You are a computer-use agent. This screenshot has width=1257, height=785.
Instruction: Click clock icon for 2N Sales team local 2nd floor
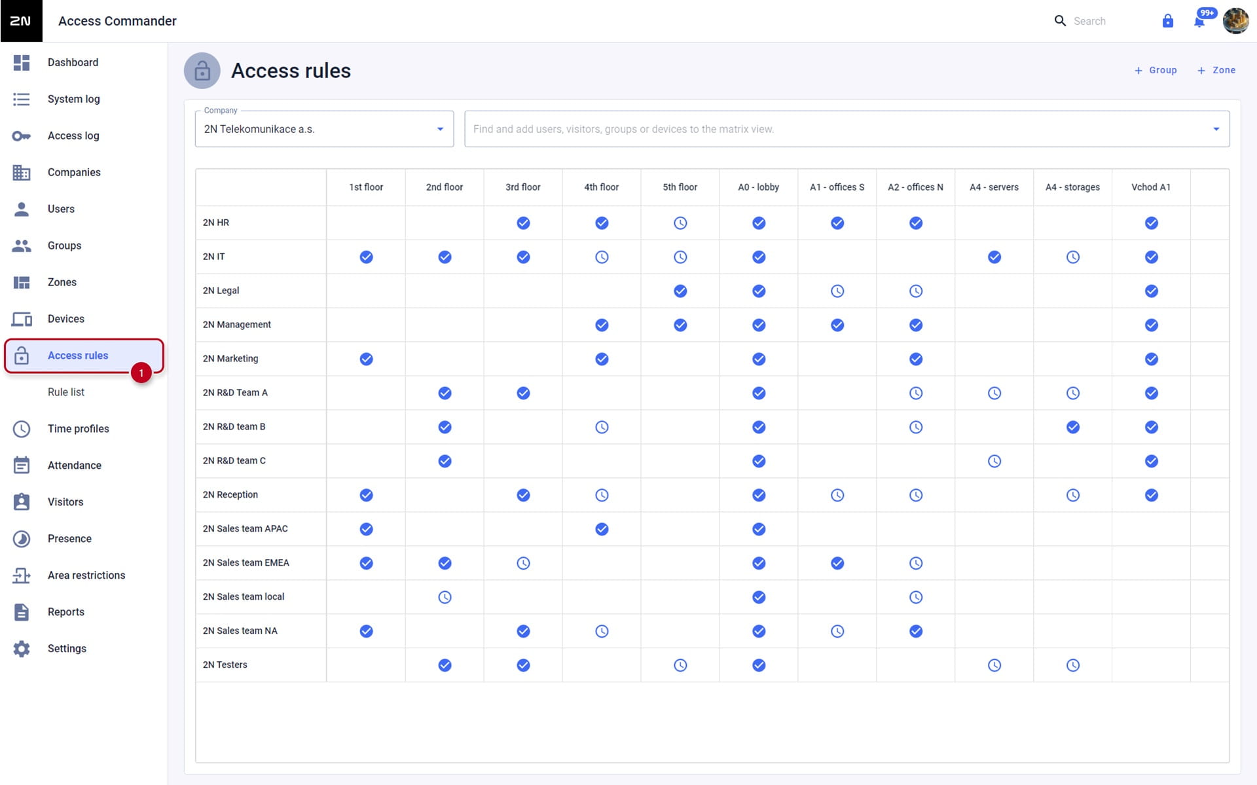tap(445, 597)
